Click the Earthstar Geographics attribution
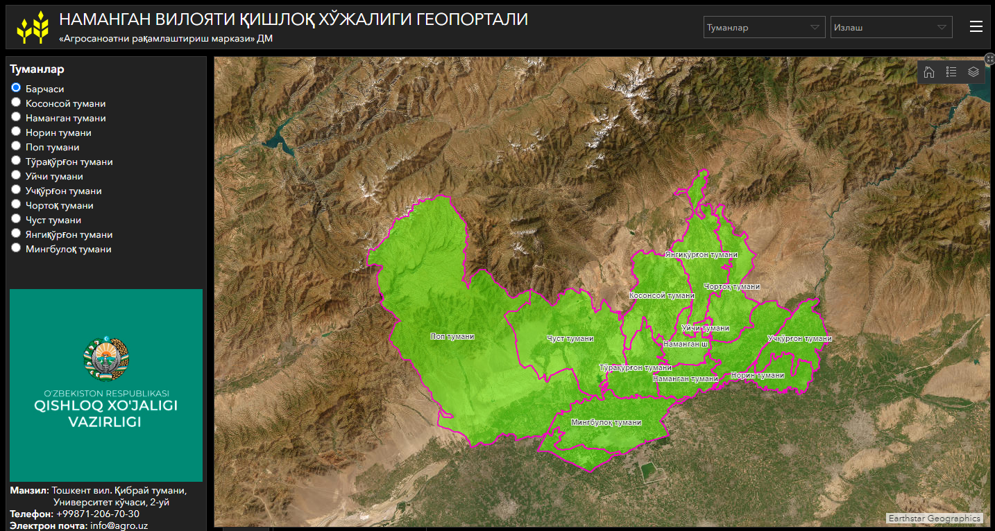995x531 pixels. (935, 519)
